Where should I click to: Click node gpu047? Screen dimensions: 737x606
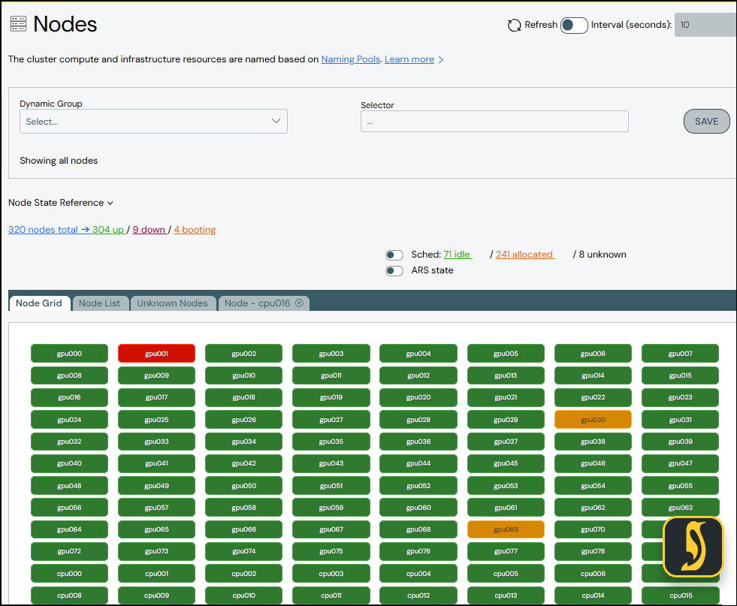680,463
